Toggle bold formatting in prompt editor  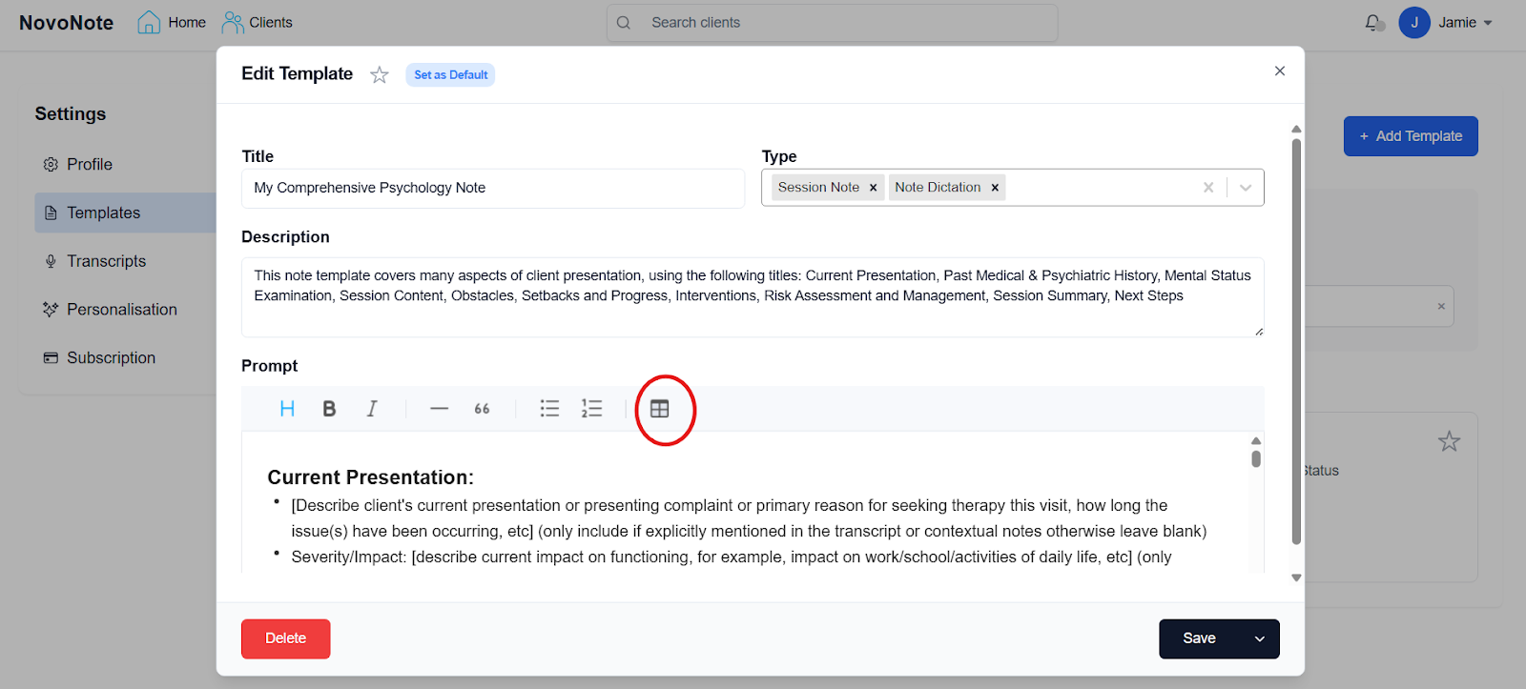tap(329, 409)
